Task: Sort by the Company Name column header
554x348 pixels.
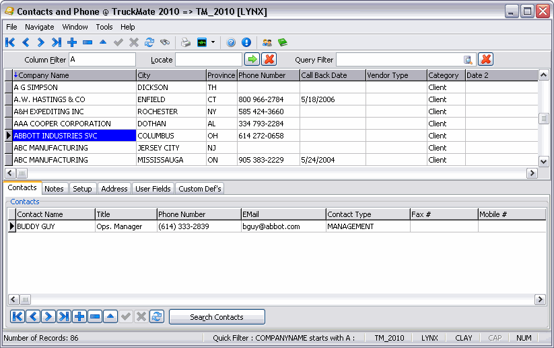Action: click(x=74, y=75)
